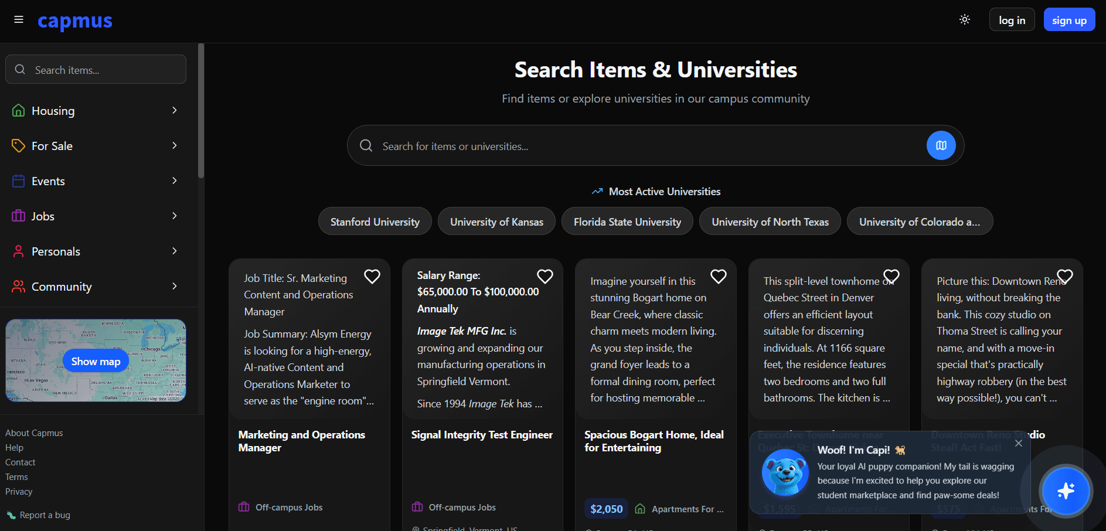Open the Events category
The height and width of the screenshot is (531, 1106).
[x=96, y=181]
